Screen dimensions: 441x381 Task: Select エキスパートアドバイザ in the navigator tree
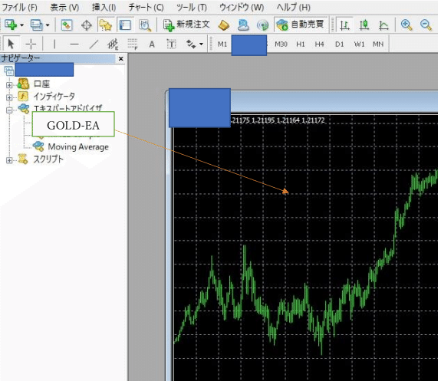67,108
